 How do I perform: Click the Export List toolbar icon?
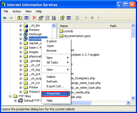(54, 18)
